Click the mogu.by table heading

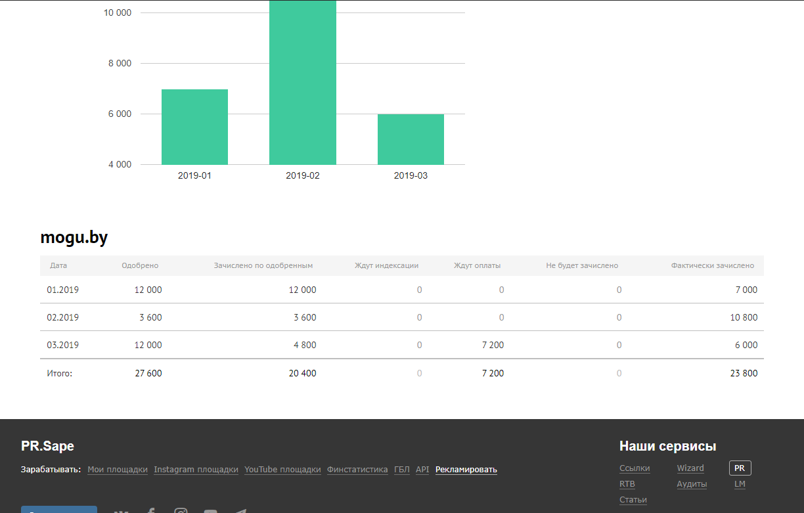click(x=74, y=238)
